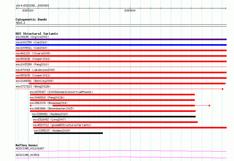The height and width of the screenshot is (161, 234).
Task: Click the esv34196 (Giglio2002) variant label
Action: [x=32, y=37]
